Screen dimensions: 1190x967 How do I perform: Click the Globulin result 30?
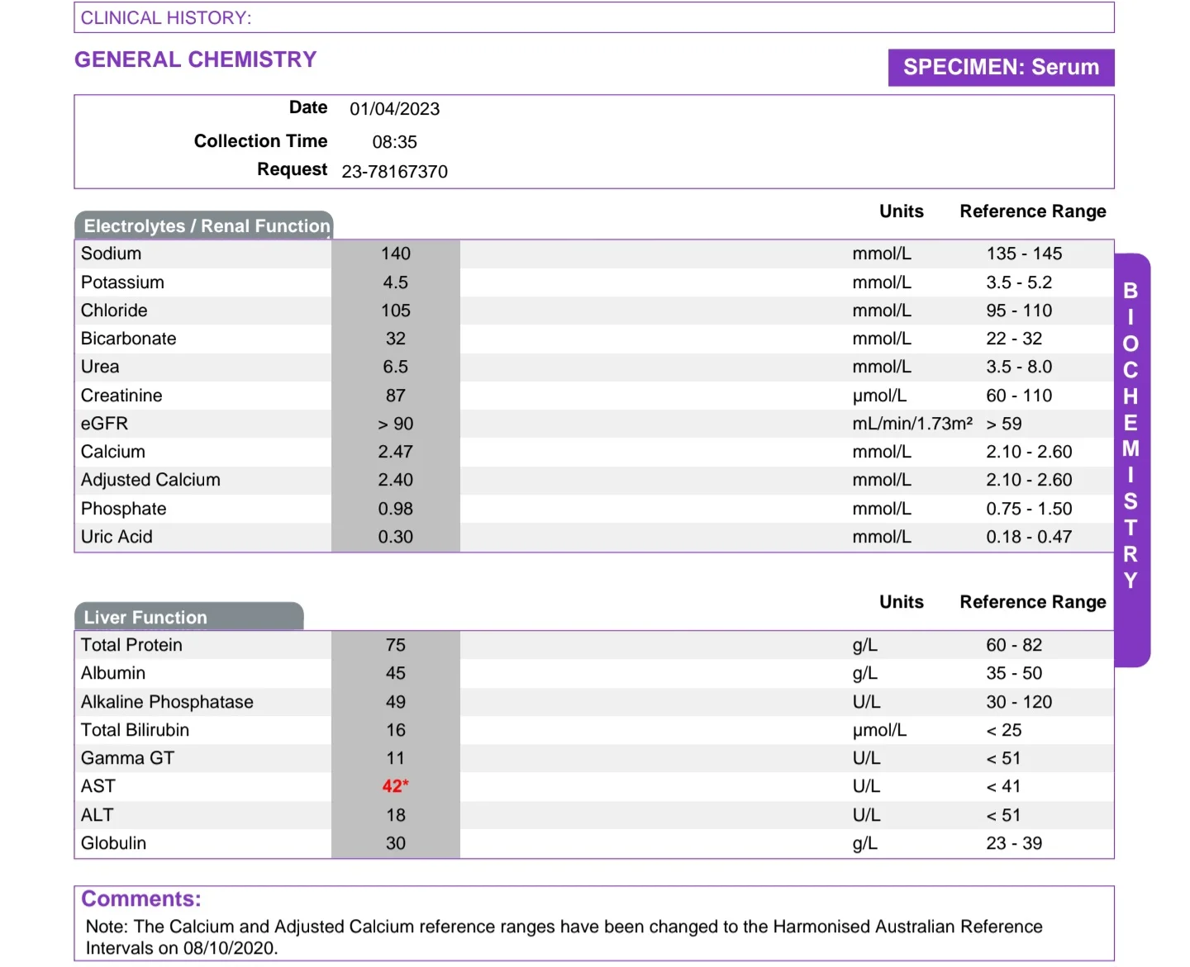coord(396,843)
